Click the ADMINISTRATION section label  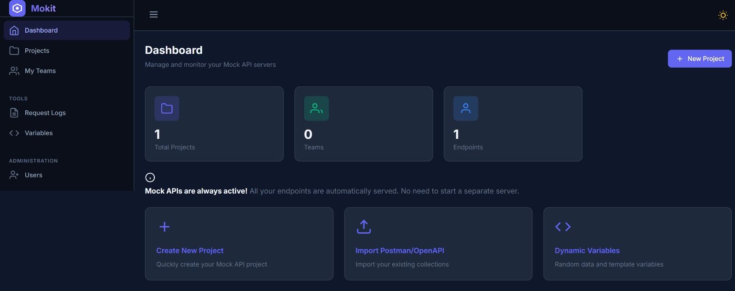(34, 161)
